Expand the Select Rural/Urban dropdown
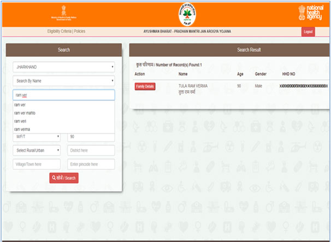This screenshot has height=242, width=331. click(37, 150)
